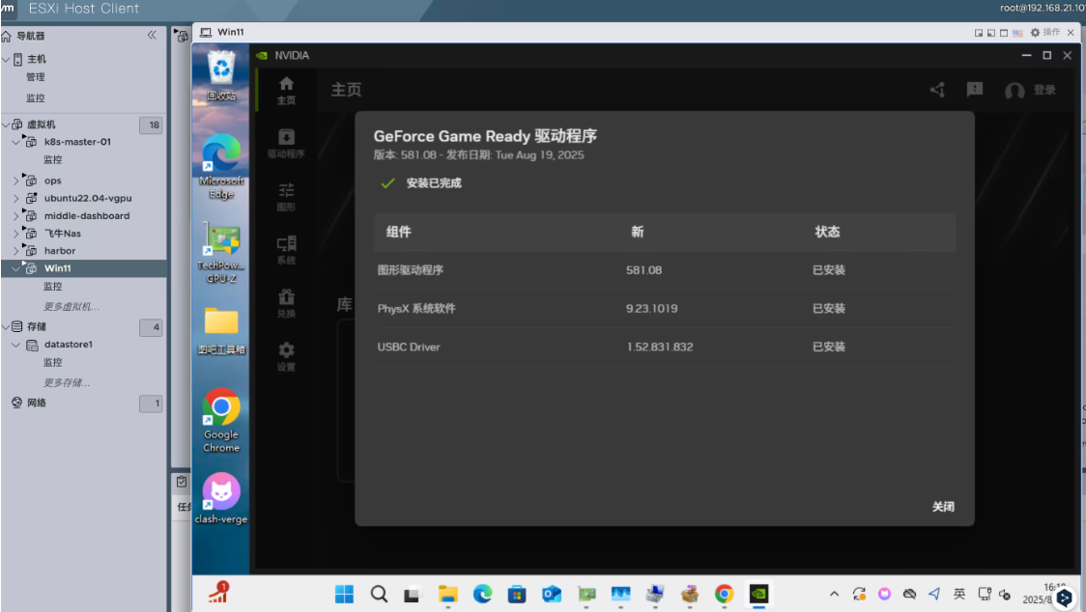Select the TechPowerUp GPU-Z desktop shortcut

[221, 253]
